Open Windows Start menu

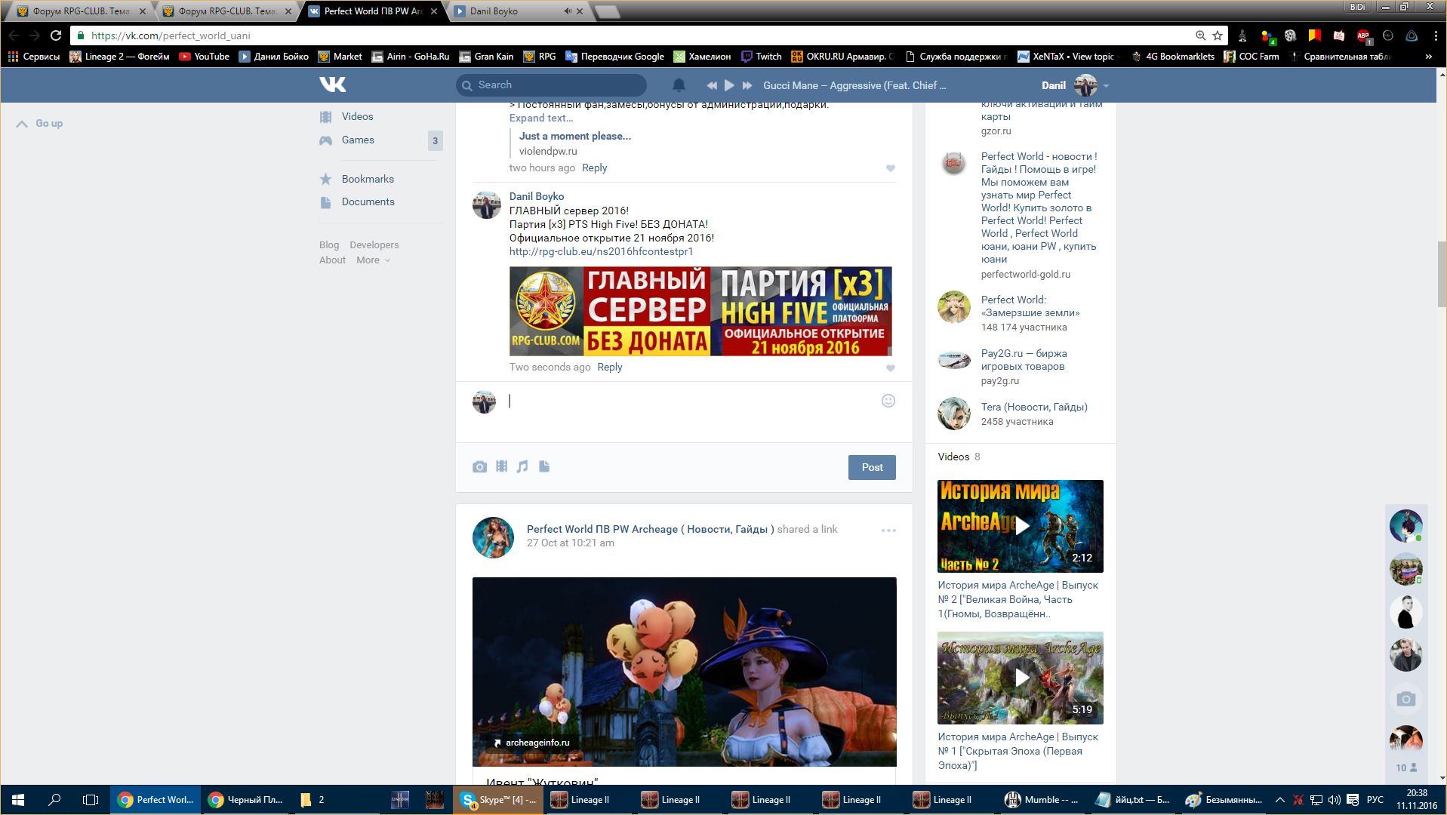[18, 800]
